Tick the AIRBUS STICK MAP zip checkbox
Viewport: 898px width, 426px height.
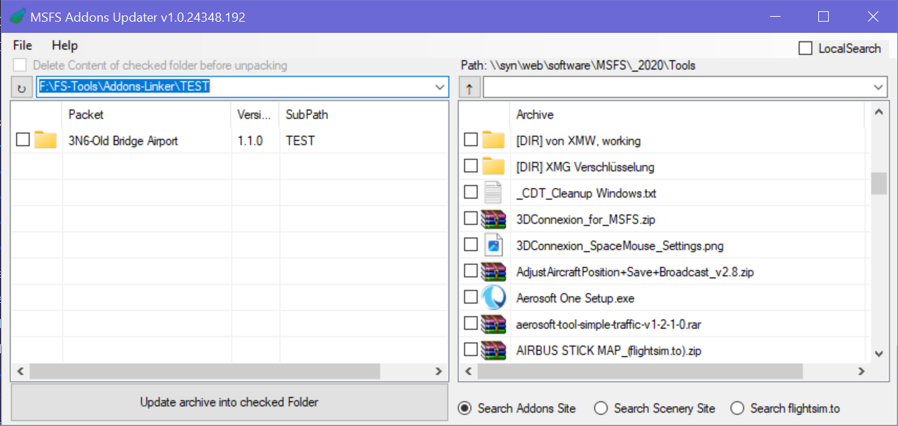pyautogui.click(x=471, y=350)
